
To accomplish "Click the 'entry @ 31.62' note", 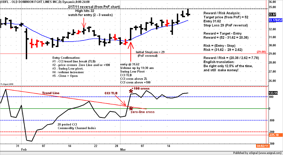I will (130, 64).
